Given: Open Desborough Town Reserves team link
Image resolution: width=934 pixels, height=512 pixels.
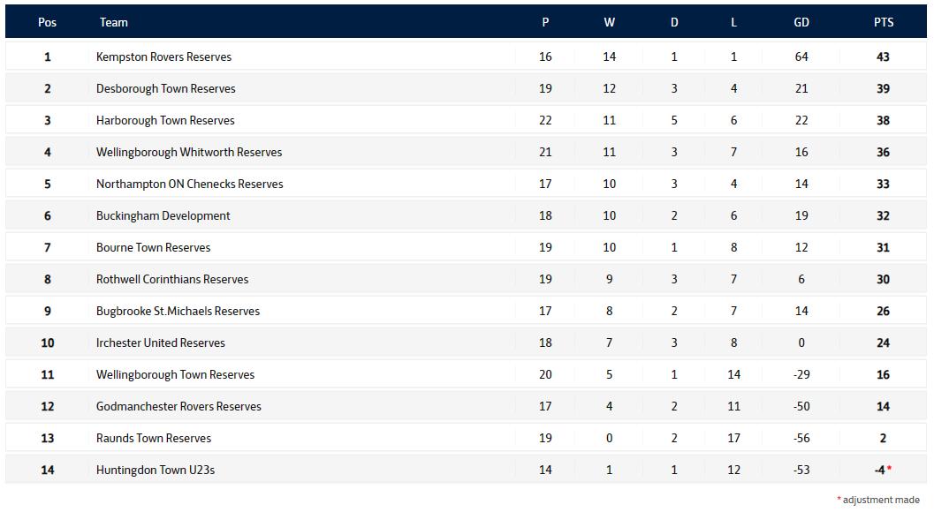Looking at the screenshot, I should (165, 88).
